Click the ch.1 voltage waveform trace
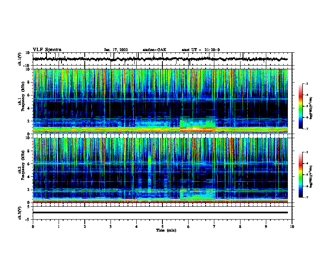Image resolution: width=329 pixels, height=254 pixels. point(160,59)
